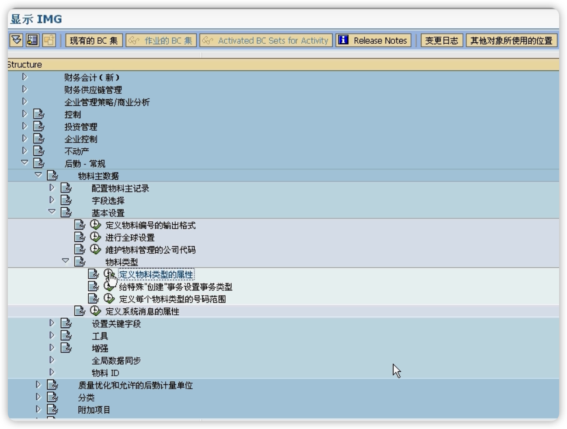Select the 不动产 tree row

pyautogui.click(x=77, y=151)
